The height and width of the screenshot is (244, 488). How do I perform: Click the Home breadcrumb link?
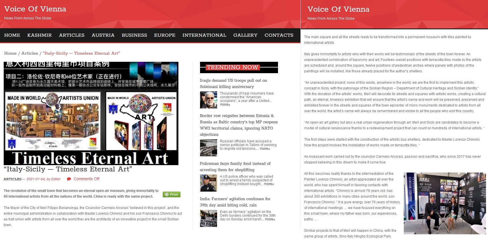point(10,53)
